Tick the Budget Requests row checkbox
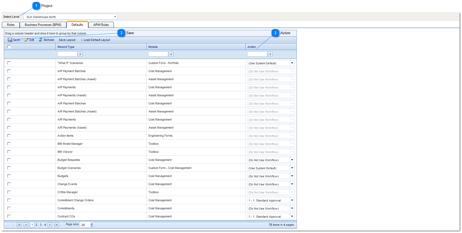 tap(9, 160)
